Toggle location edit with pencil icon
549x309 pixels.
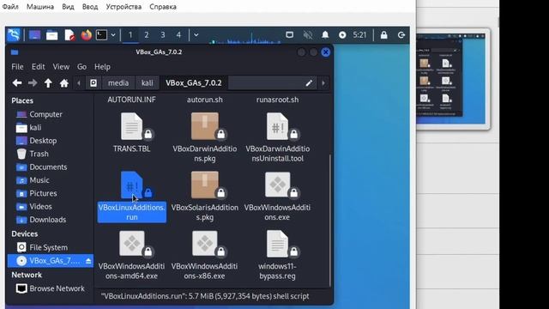(309, 83)
